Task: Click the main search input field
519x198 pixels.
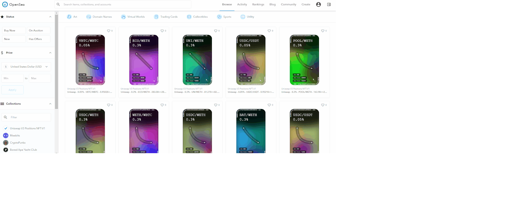Action: point(123,4)
